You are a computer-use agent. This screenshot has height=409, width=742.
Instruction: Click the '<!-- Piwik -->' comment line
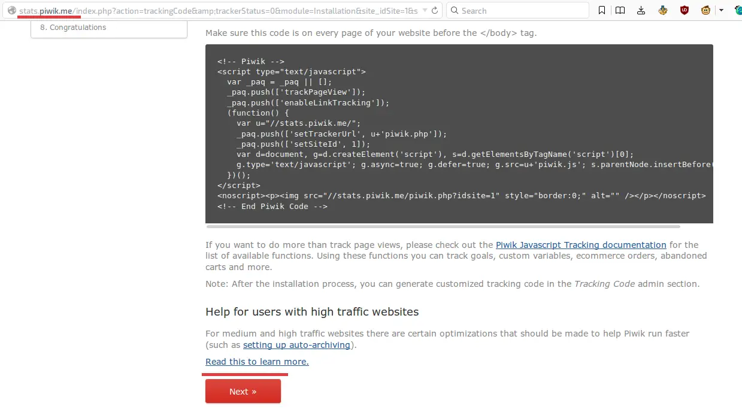pos(251,61)
